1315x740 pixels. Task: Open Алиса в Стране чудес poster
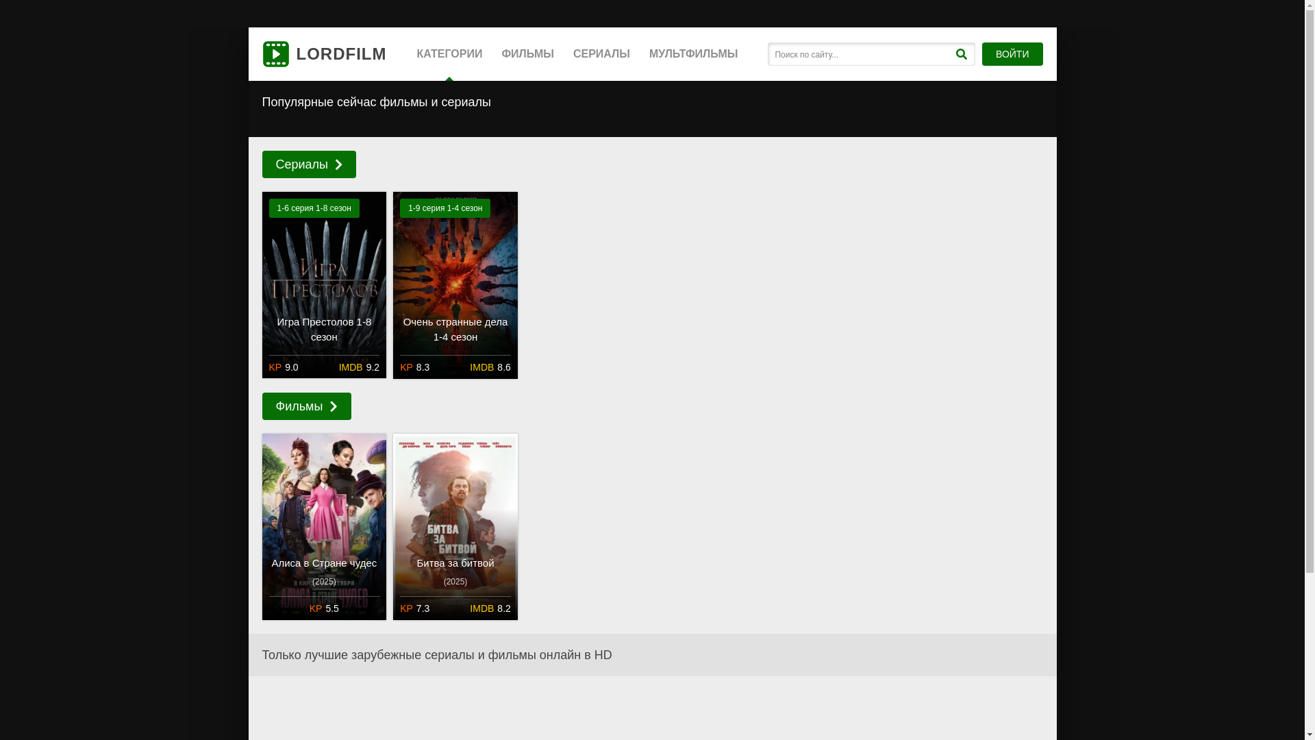point(324,500)
